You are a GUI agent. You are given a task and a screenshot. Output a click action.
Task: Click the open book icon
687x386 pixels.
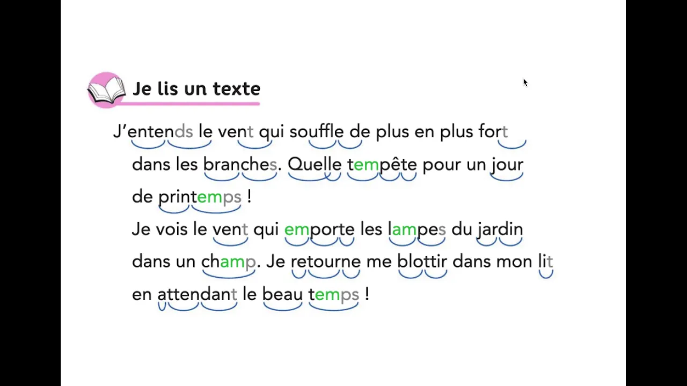coord(106,90)
